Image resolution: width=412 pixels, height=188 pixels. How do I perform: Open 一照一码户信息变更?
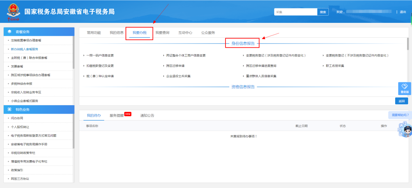[x=100, y=55]
